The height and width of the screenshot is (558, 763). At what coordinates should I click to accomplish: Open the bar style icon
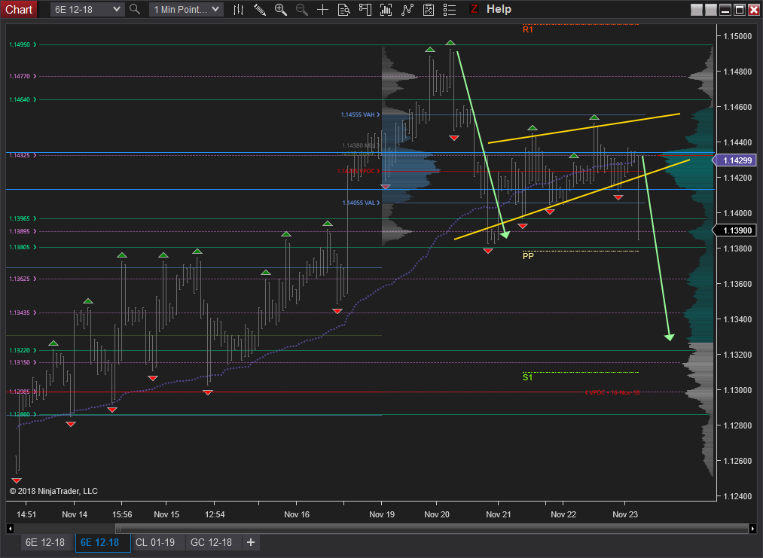(239, 9)
